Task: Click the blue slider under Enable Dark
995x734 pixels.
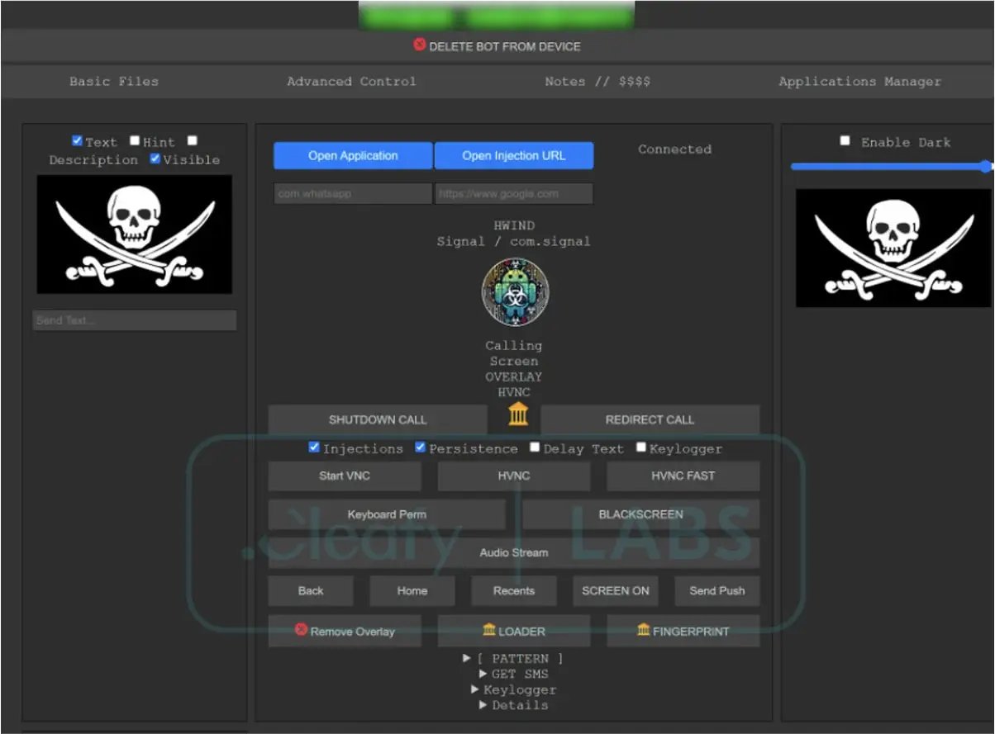Action: 891,167
